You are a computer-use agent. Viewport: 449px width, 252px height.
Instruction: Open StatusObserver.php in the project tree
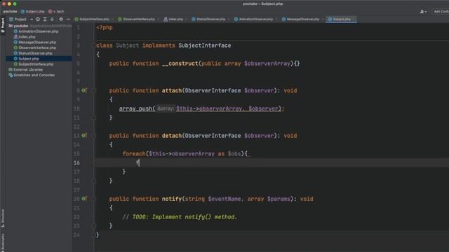click(x=35, y=53)
